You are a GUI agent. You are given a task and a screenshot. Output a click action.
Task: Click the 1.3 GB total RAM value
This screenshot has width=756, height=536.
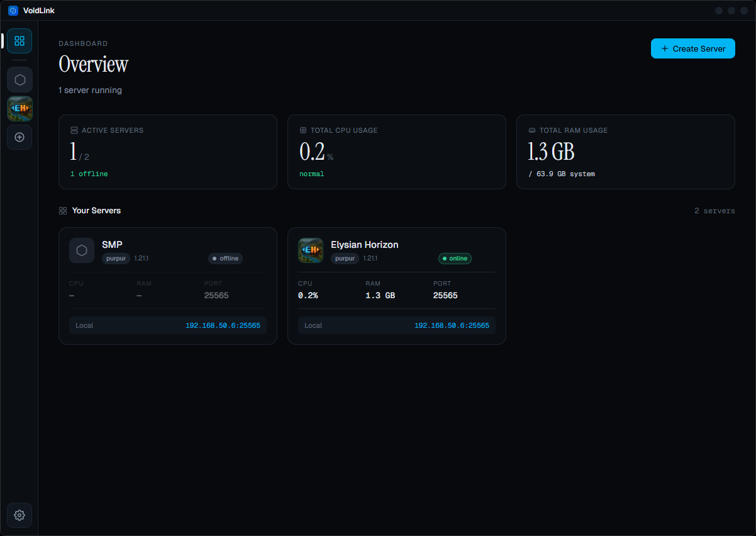pos(551,152)
